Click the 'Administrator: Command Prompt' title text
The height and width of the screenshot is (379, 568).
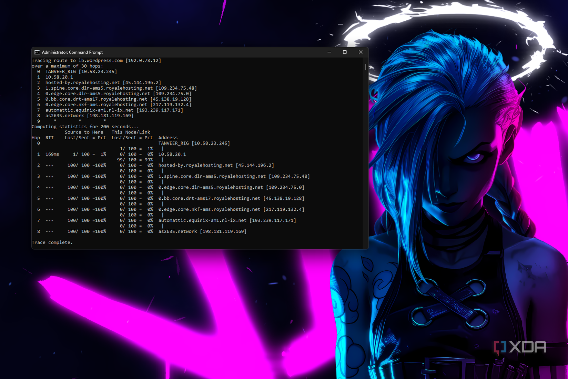[x=72, y=52]
